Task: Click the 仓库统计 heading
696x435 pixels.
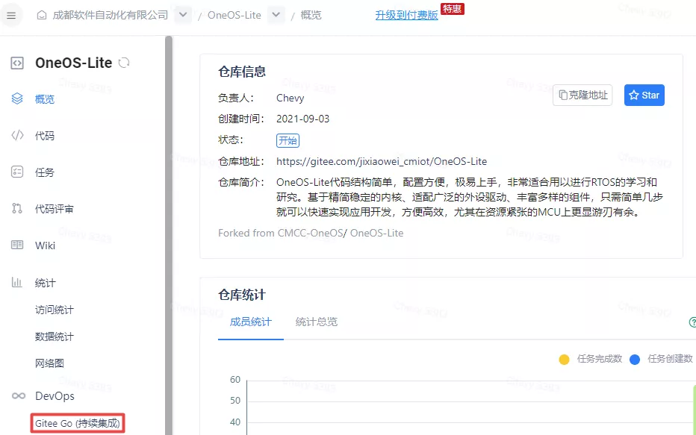Action: (242, 295)
